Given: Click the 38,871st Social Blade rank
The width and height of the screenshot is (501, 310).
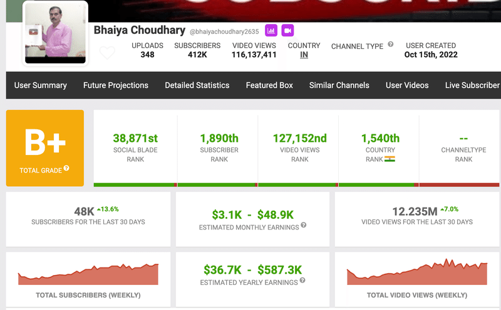Looking at the screenshot, I should (135, 138).
